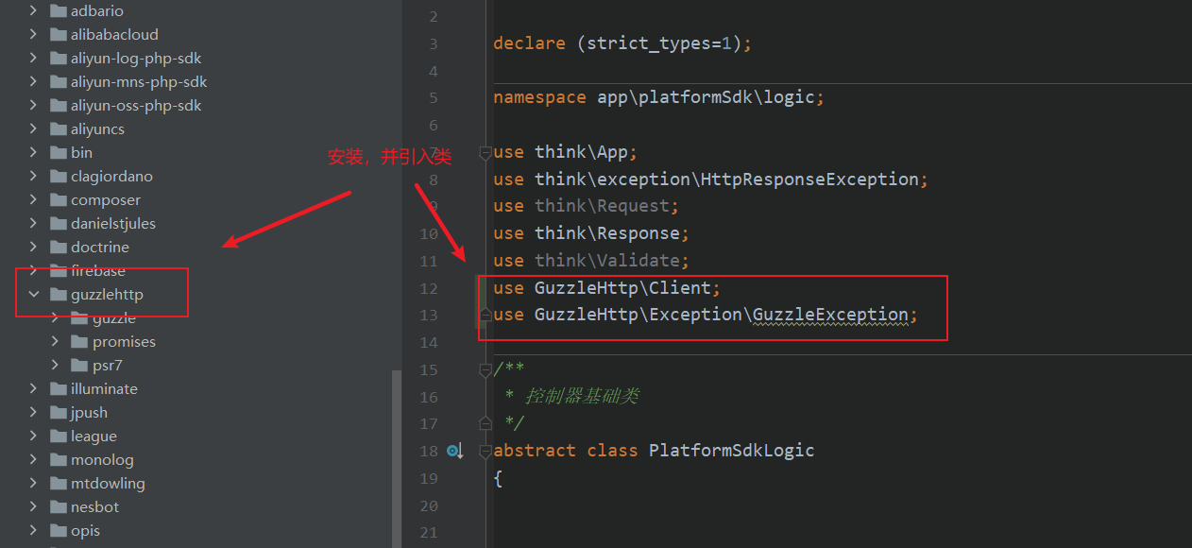Click the mtdowling folder icon

58,483
